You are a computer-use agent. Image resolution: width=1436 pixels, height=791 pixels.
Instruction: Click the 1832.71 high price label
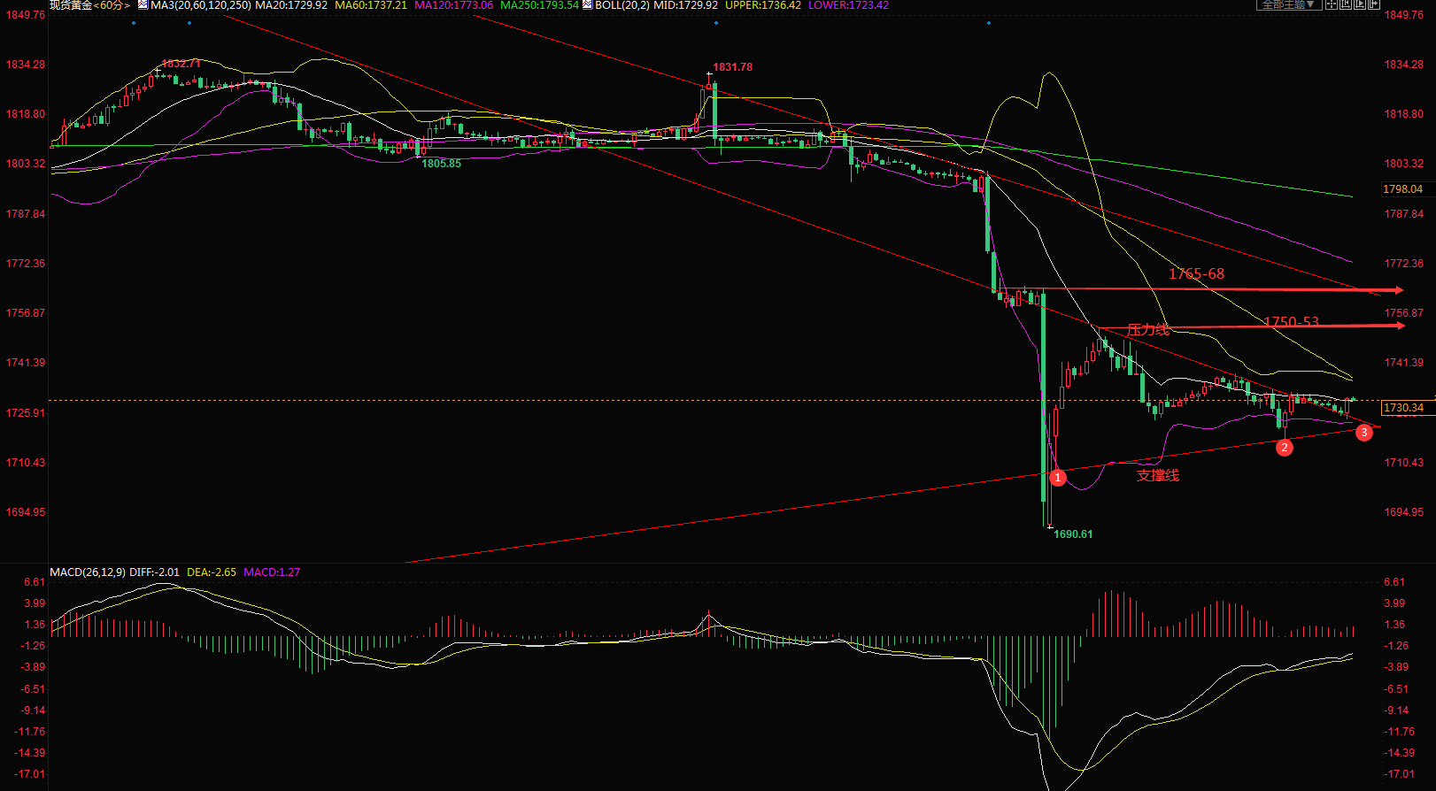point(181,64)
